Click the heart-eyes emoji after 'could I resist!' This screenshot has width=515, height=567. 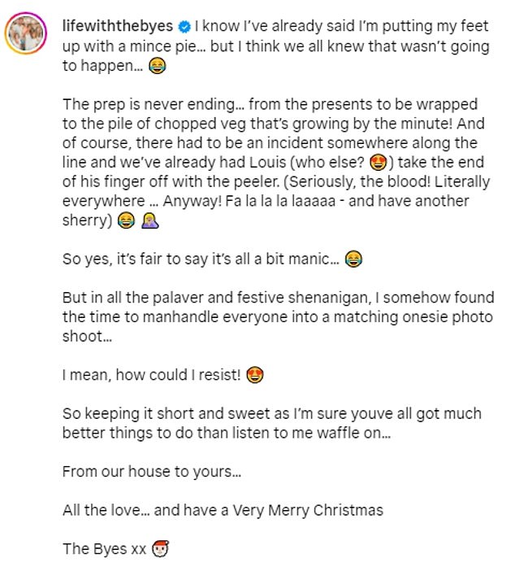tap(255, 375)
